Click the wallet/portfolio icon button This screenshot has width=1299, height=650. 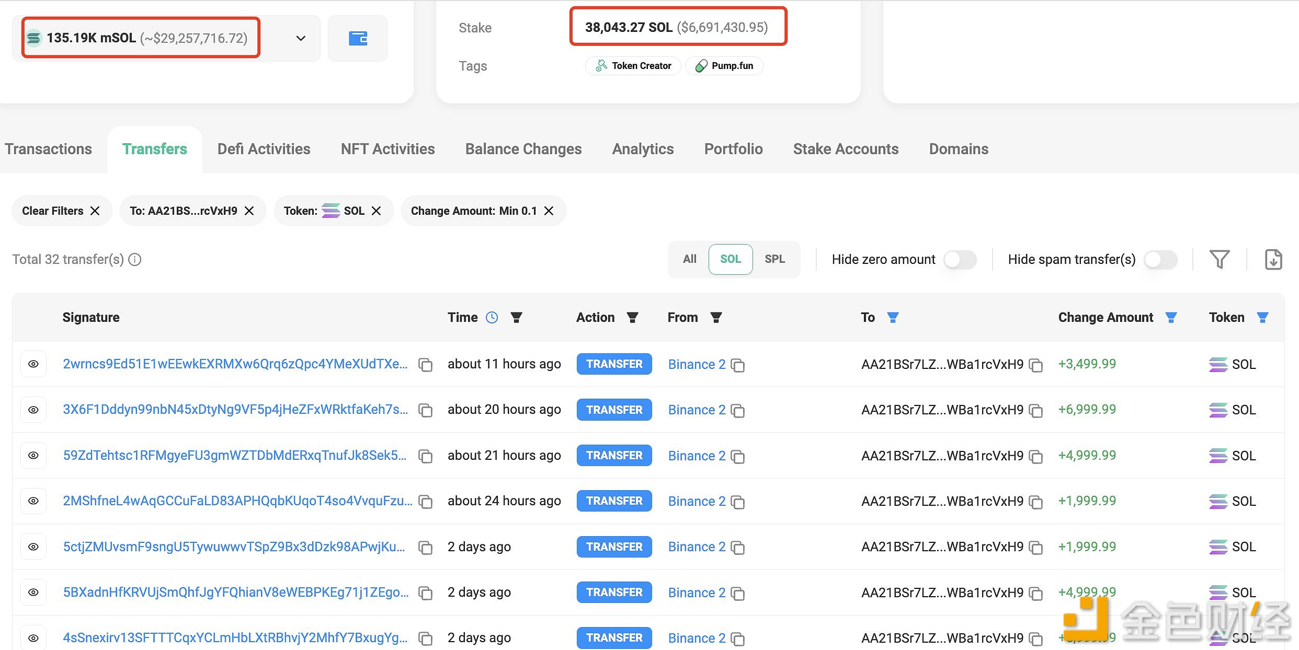[x=358, y=38]
